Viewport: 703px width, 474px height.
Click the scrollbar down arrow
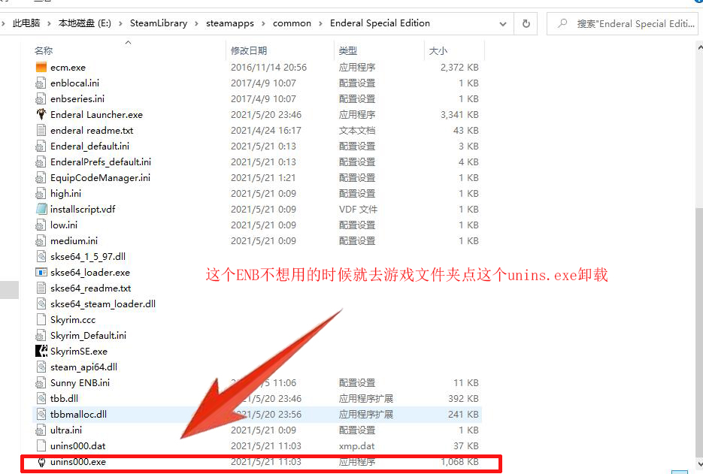699,463
